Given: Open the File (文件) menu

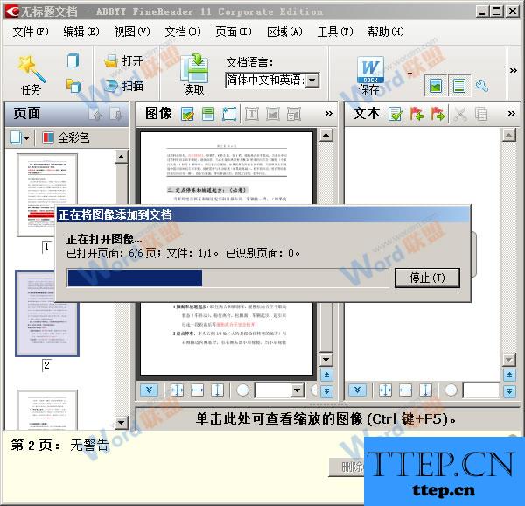Looking at the screenshot, I should click(x=31, y=32).
